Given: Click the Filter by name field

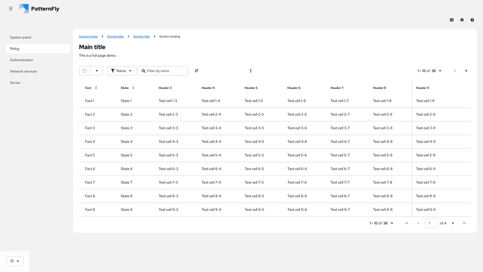Looking at the screenshot, I should 163,71.
